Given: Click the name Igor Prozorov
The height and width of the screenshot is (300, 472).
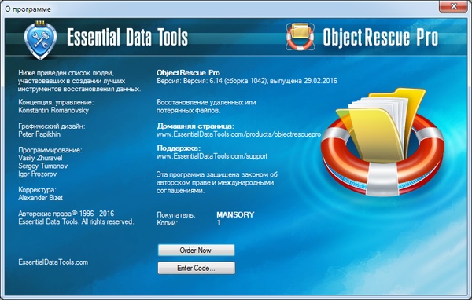Looking at the screenshot, I should 37,174.
